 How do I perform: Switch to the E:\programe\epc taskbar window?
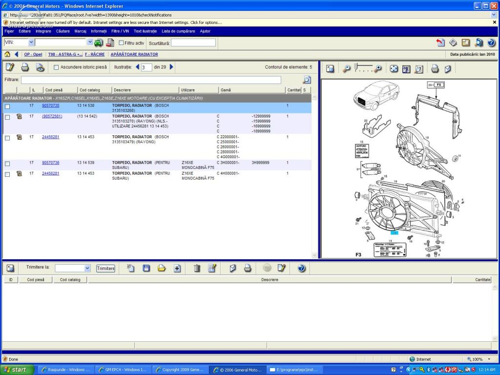tap(294, 370)
